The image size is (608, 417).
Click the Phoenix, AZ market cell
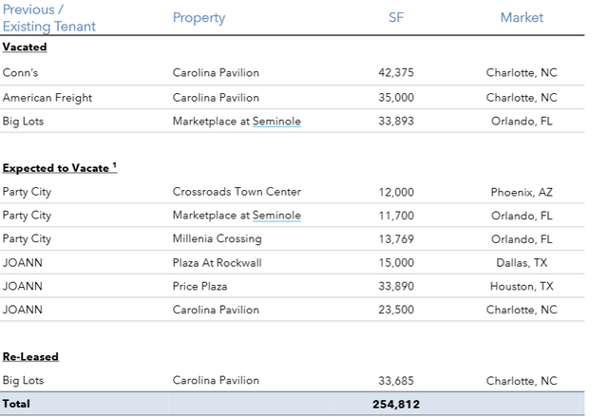[522, 192]
